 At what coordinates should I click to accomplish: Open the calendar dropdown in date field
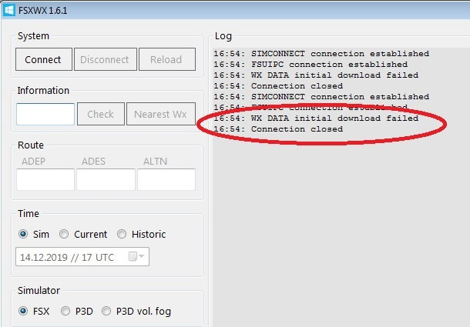click(136, 257)
